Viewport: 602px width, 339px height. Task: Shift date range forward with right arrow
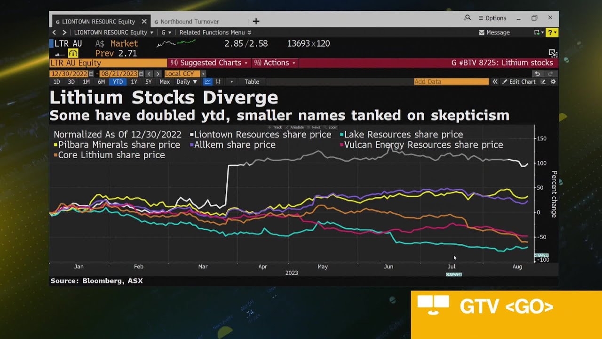(x=158, y=74)
